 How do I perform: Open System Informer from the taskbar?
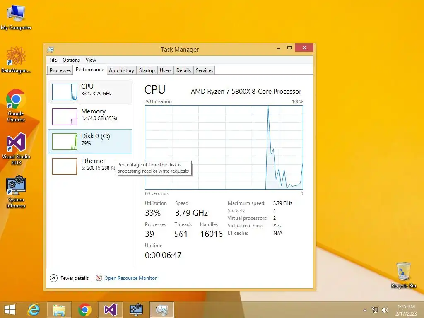click(x=136, y=310)
